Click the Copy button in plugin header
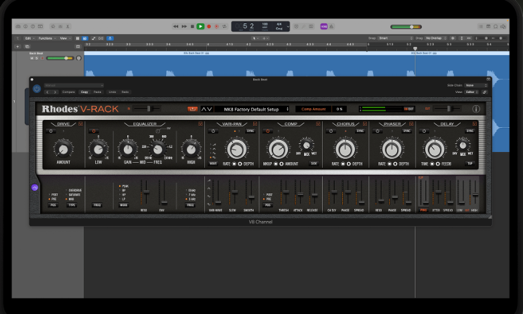 [84, 92]
